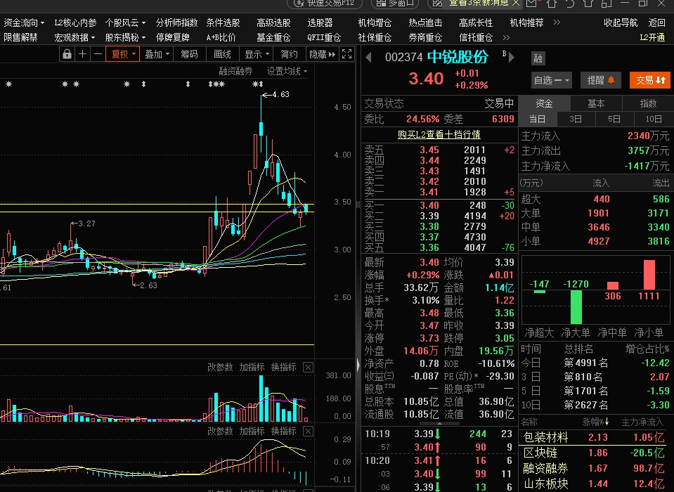
Task: Select the 山东板块 sector row
Action: pyautogui.click(x=596, y=484)
